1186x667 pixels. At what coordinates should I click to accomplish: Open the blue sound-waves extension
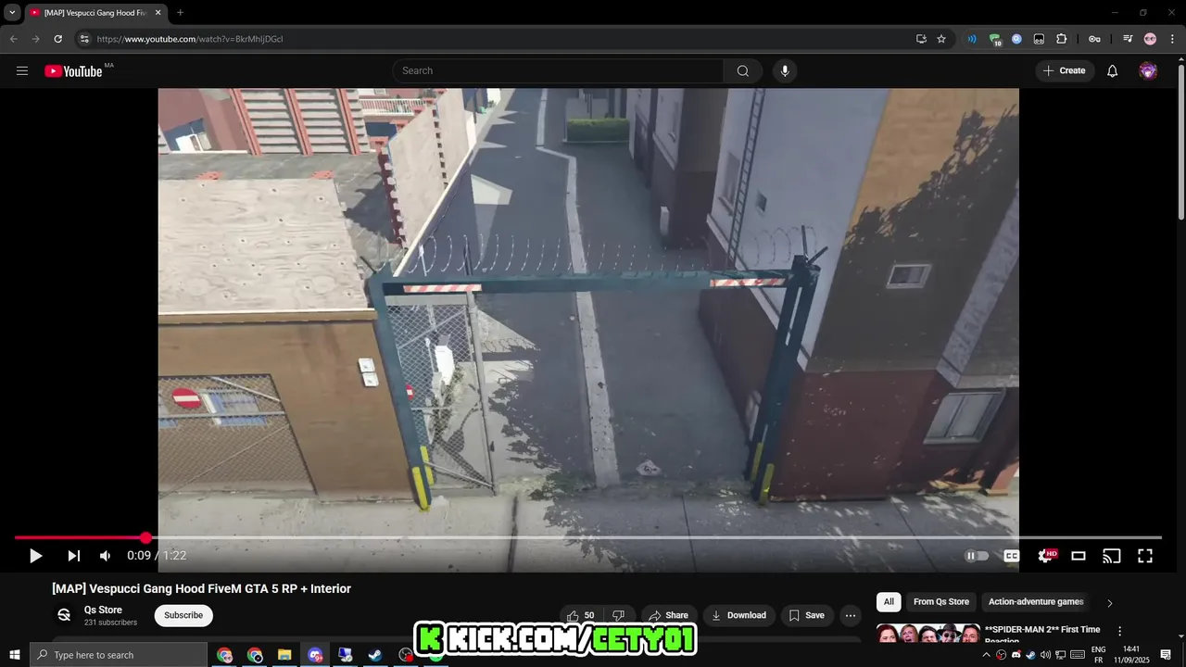click(972, 39)
